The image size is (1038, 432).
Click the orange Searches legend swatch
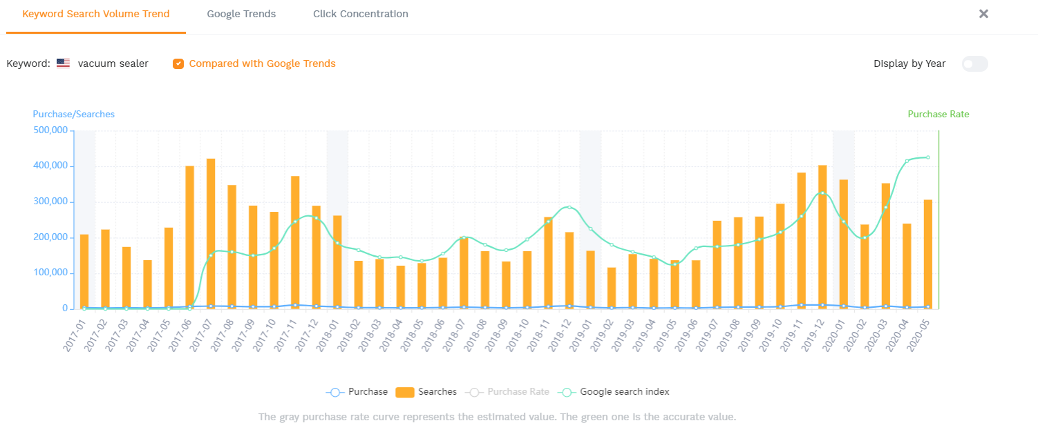click(404, 392)
